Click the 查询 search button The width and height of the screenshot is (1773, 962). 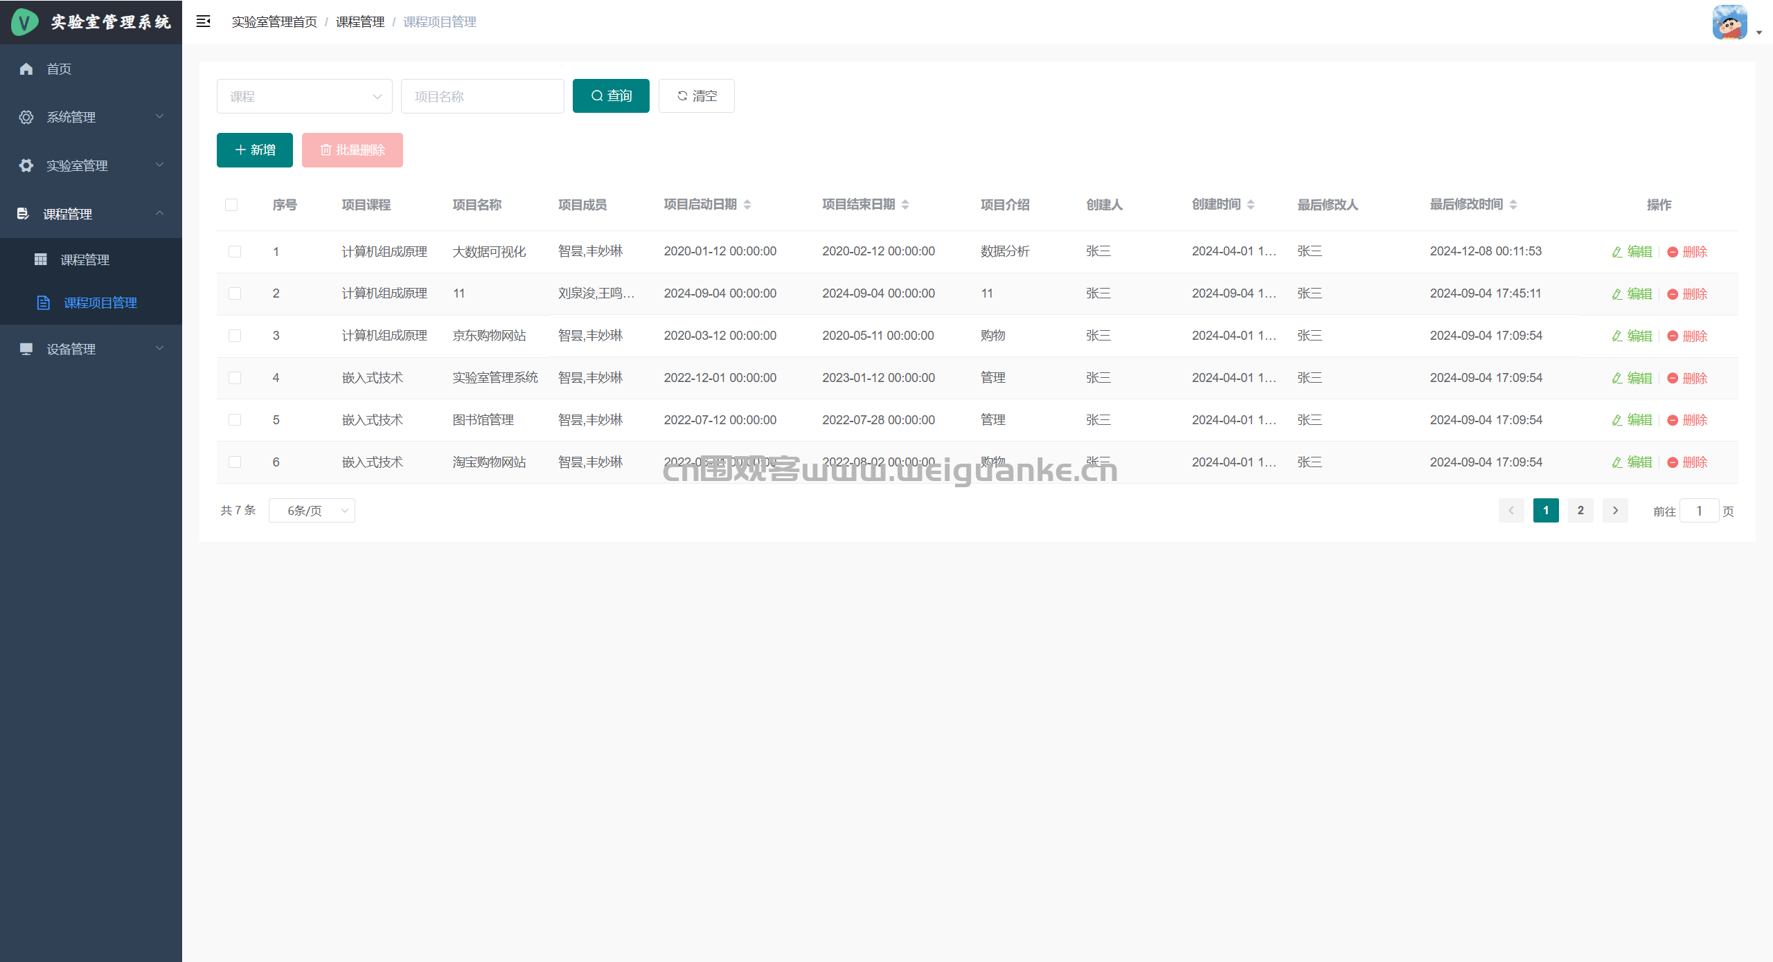click(611, 96)
